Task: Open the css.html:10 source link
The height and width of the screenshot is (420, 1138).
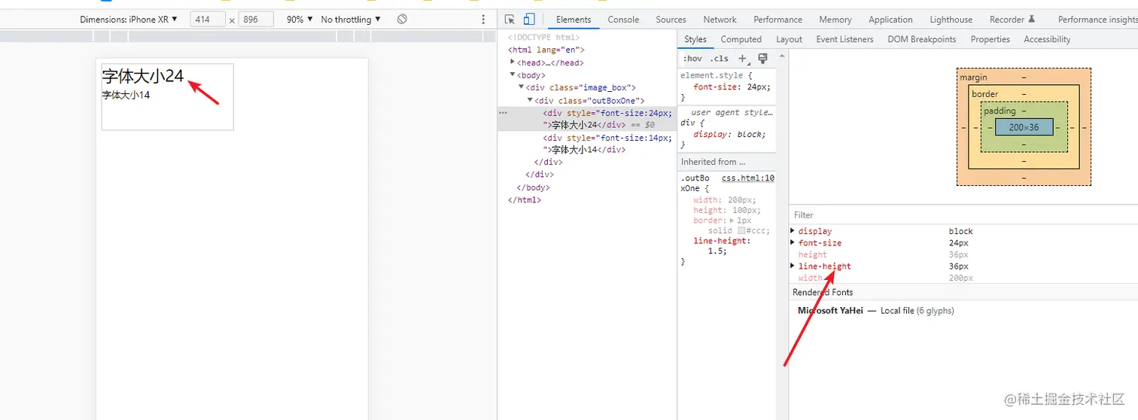Action: pyautogui.click(x=748, y=178)
